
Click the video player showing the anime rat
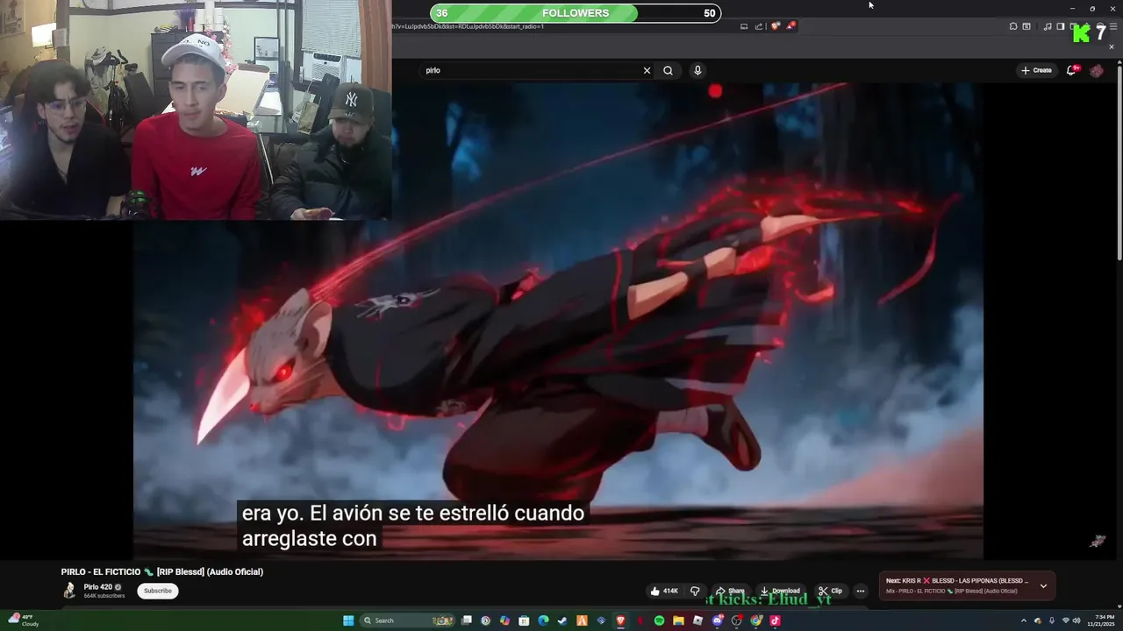tap(558, 321)
